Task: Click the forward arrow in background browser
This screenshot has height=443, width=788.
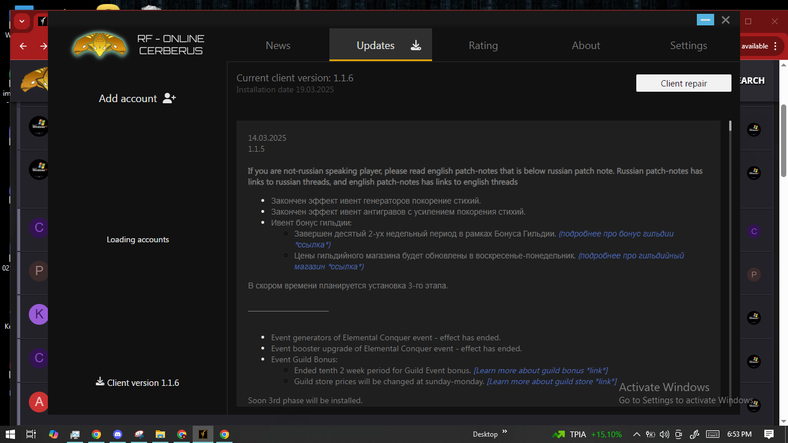Action: (43, 46)
